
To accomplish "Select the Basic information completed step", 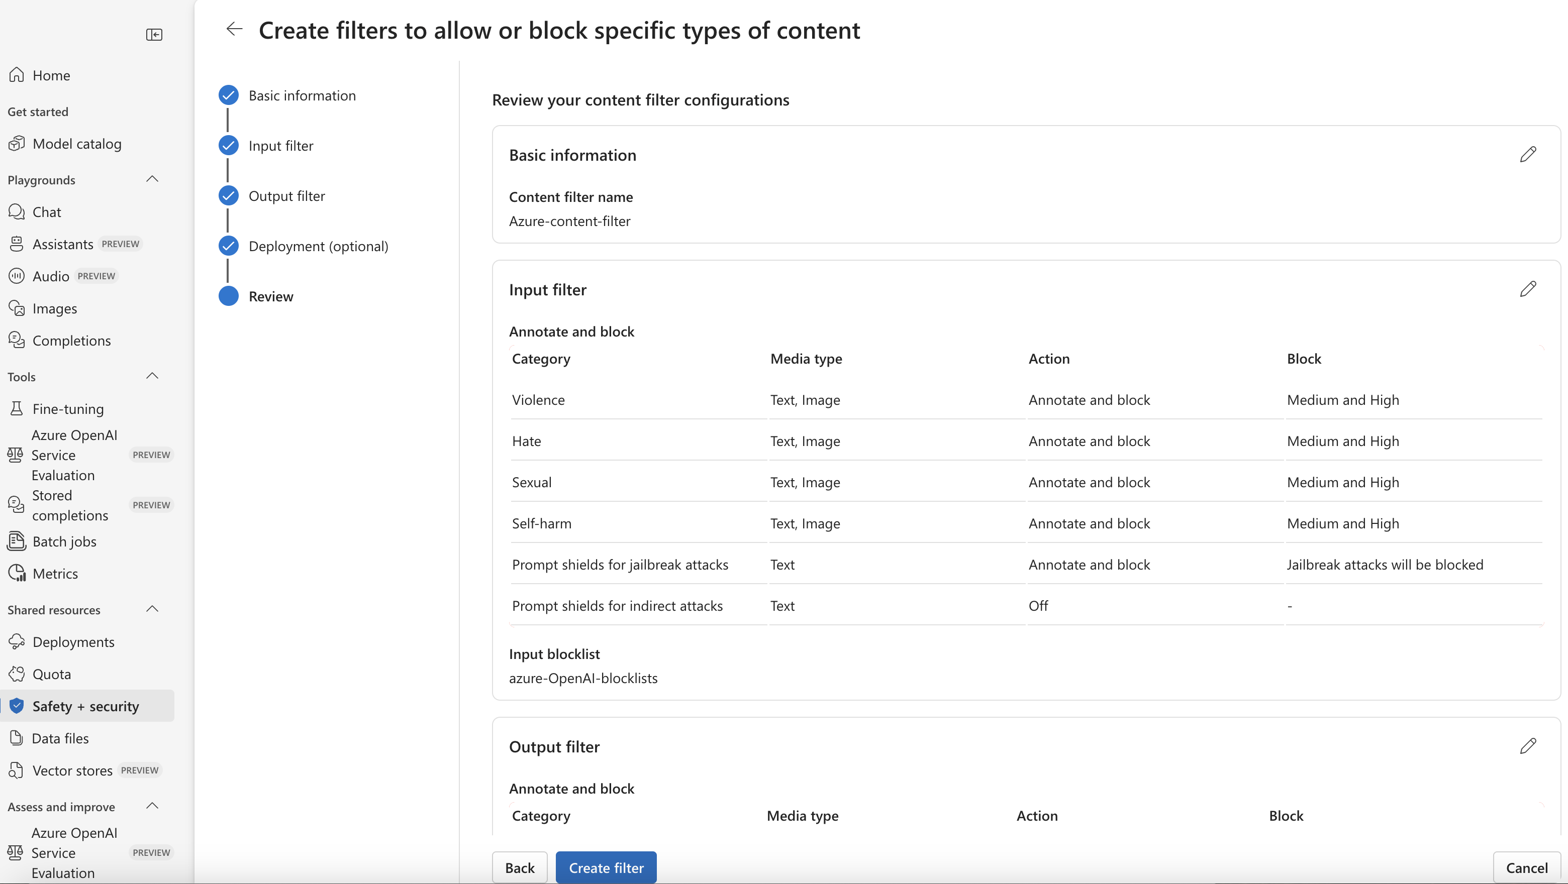I will pyautogui.click(x=228, y=95).
